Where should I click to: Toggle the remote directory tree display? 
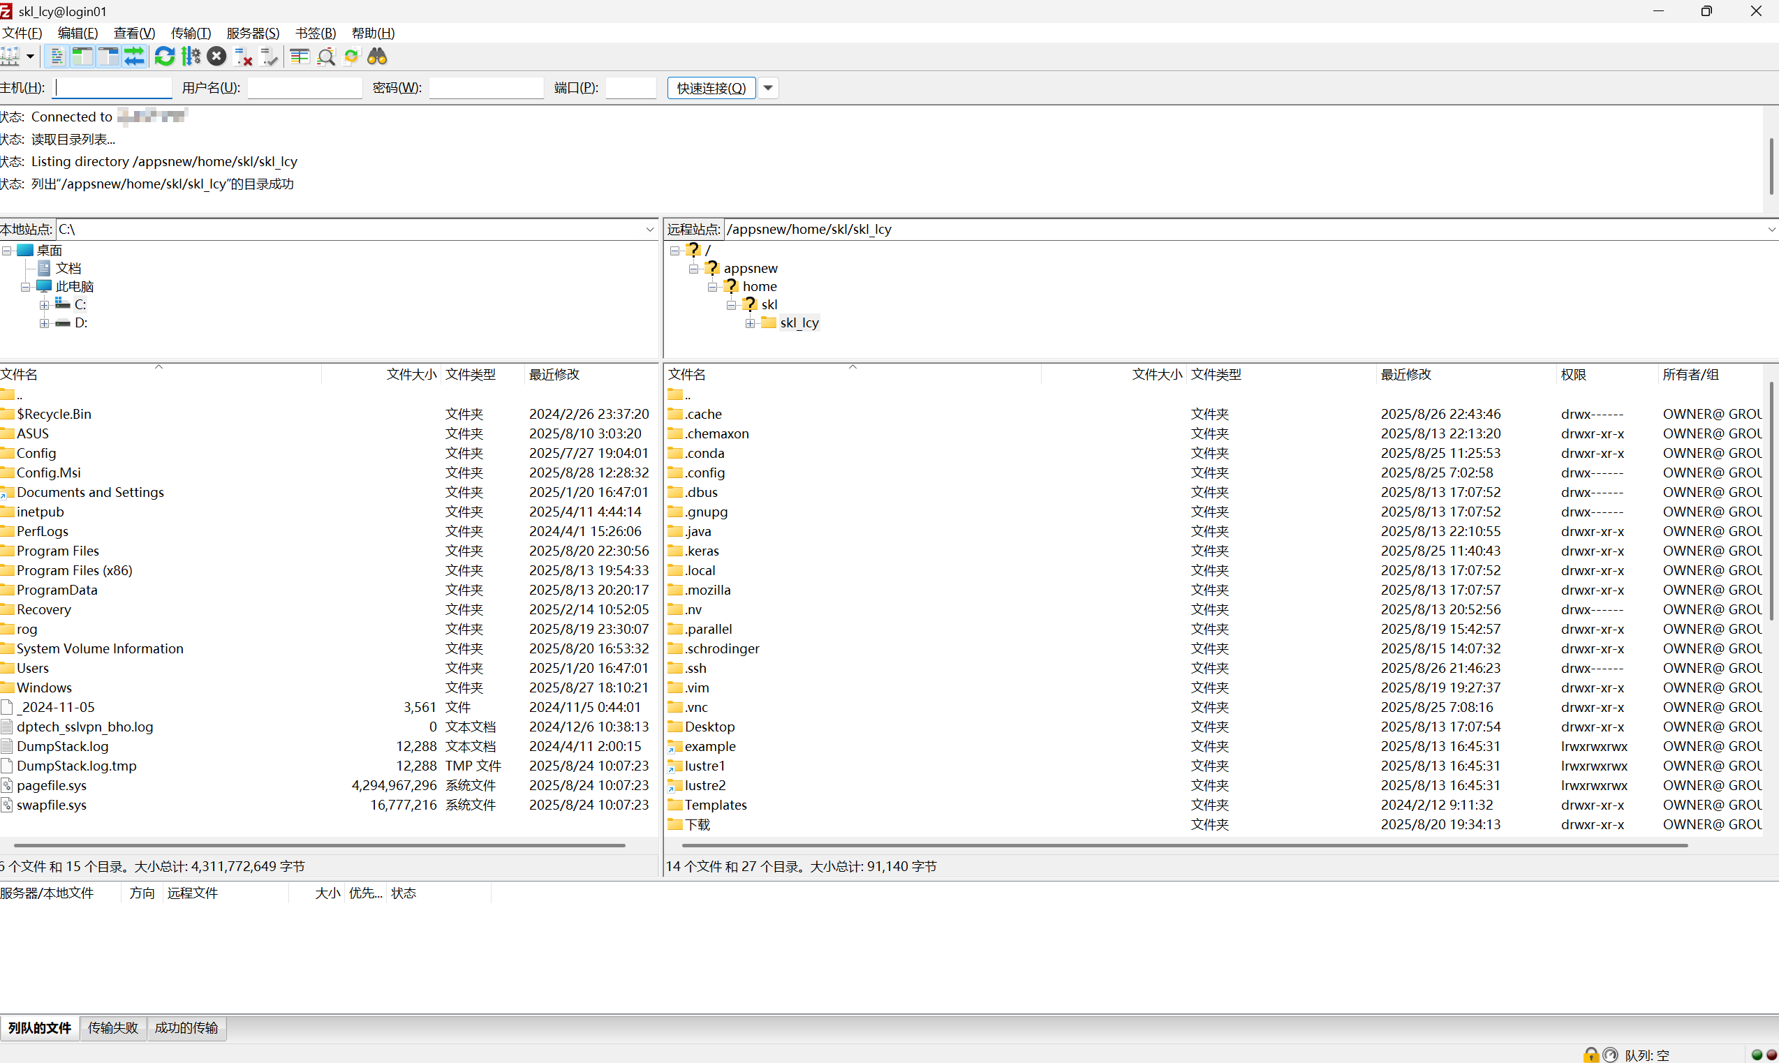tap(108, 56)
